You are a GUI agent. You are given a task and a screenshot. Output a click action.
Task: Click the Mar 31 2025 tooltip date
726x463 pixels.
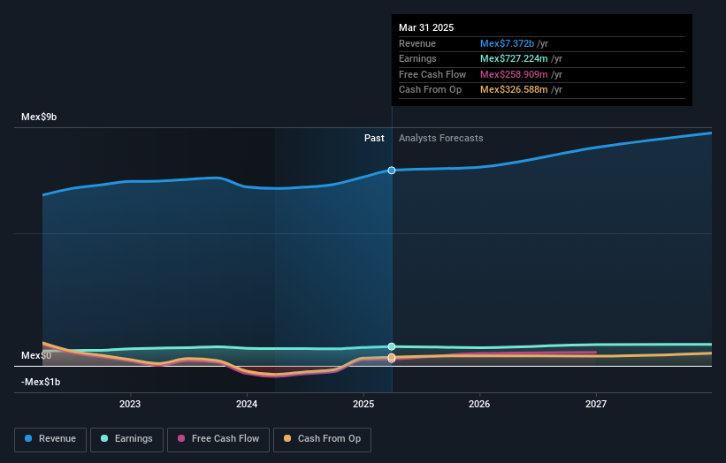[x=426, y=27]
